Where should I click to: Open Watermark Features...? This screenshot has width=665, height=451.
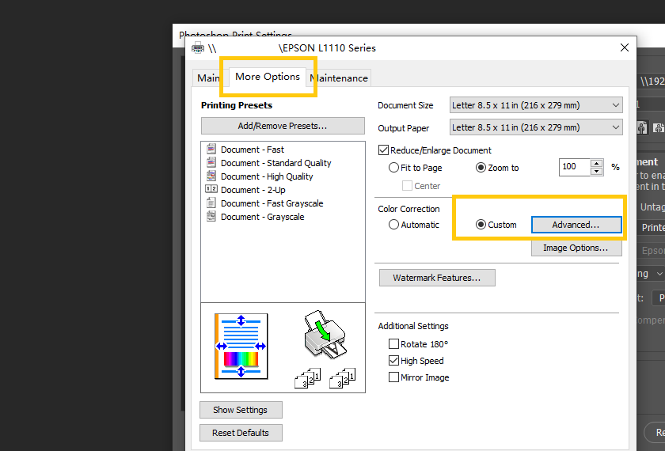(437, 278)
